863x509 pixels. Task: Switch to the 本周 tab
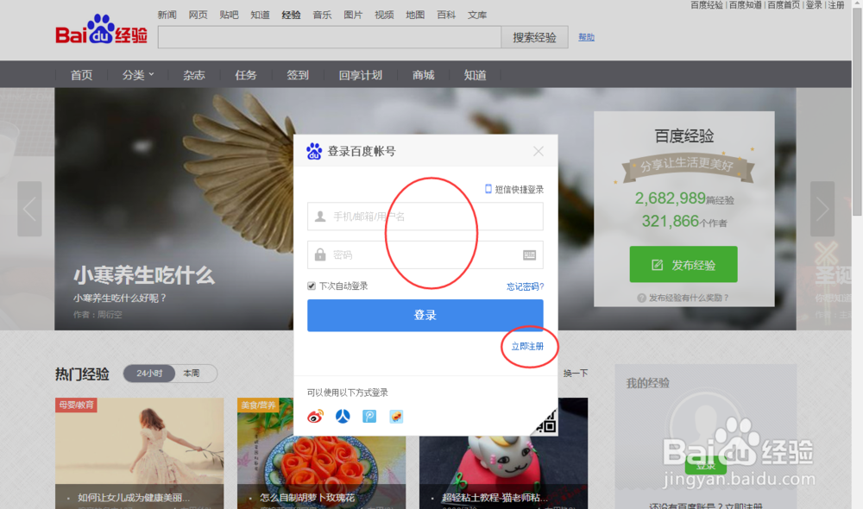tap(192, 373)
